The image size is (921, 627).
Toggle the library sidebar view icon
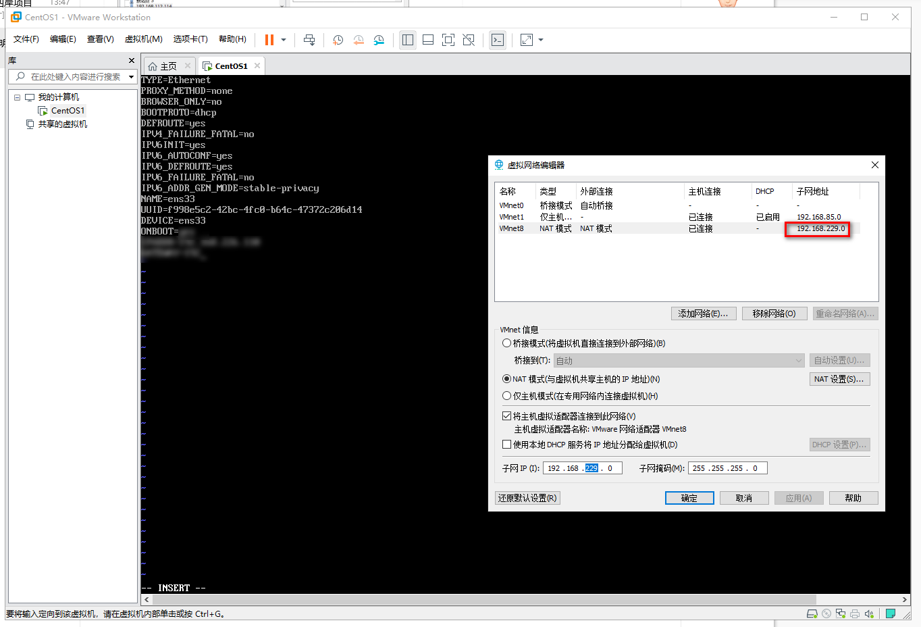click(408, 40)
